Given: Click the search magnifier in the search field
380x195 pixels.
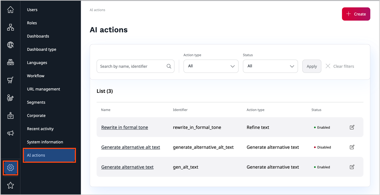Looking at the screenshot, I should point(169,66).
